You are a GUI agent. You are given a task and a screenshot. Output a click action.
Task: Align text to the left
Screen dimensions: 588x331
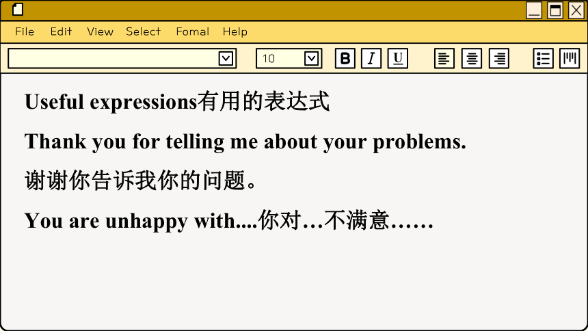coord(444,58)
